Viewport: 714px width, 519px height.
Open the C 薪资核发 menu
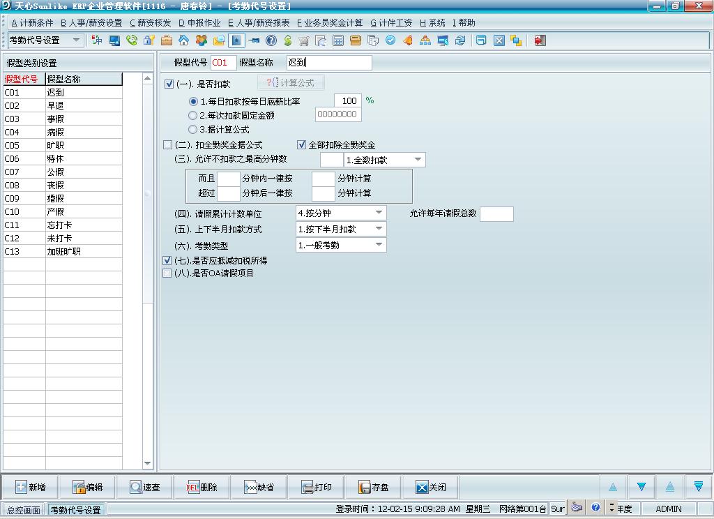pos(150,23)
